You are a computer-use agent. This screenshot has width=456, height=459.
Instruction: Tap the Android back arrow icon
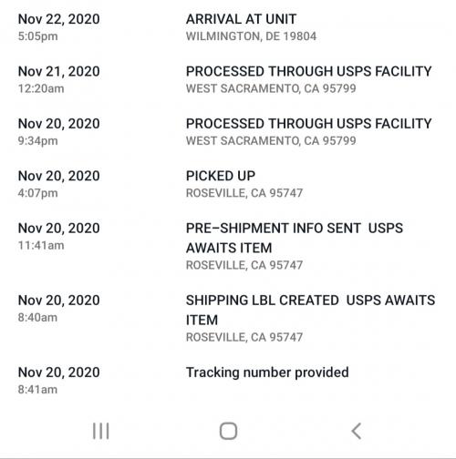click(357, 431)
